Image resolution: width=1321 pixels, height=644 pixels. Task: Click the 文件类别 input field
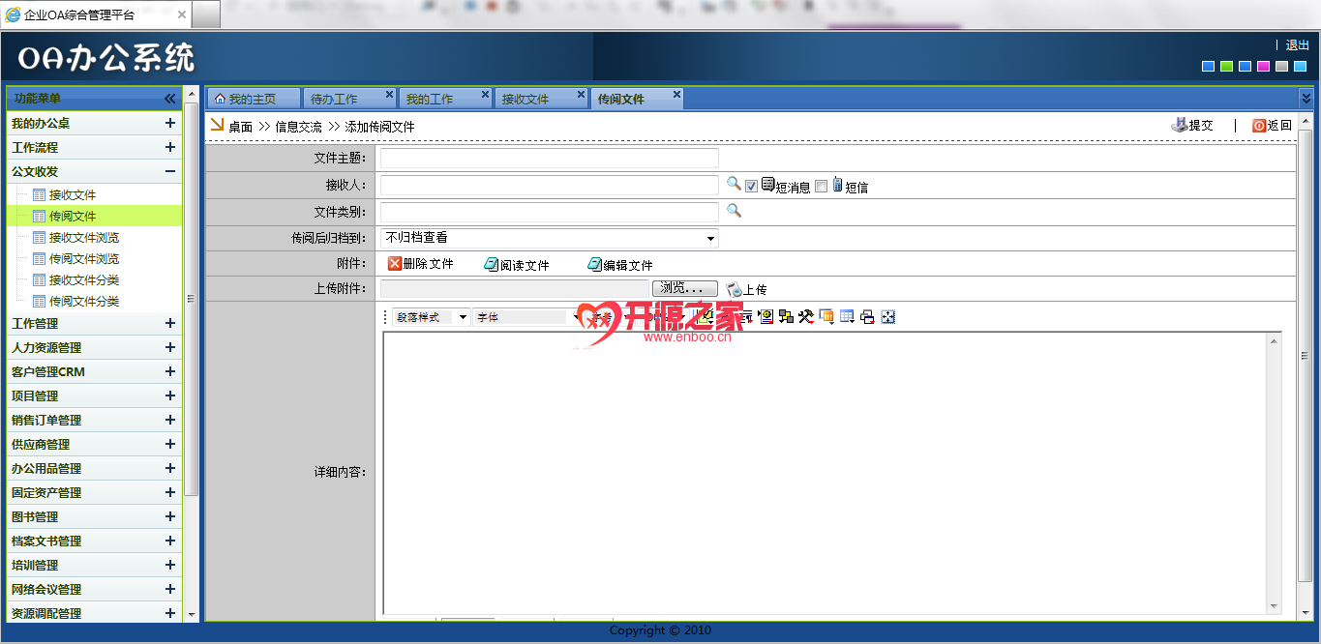click(549, 212)
